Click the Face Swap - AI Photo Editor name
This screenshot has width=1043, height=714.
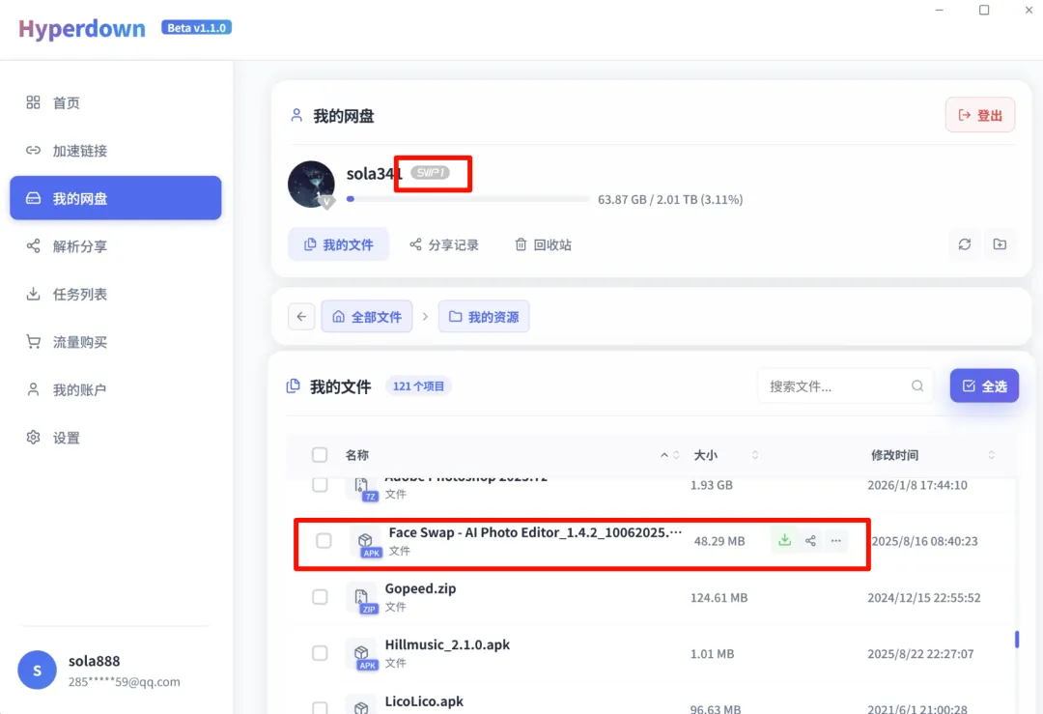[535, 532]
